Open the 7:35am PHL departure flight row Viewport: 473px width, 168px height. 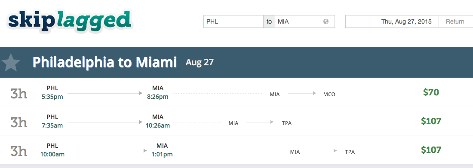coord(236,121)
